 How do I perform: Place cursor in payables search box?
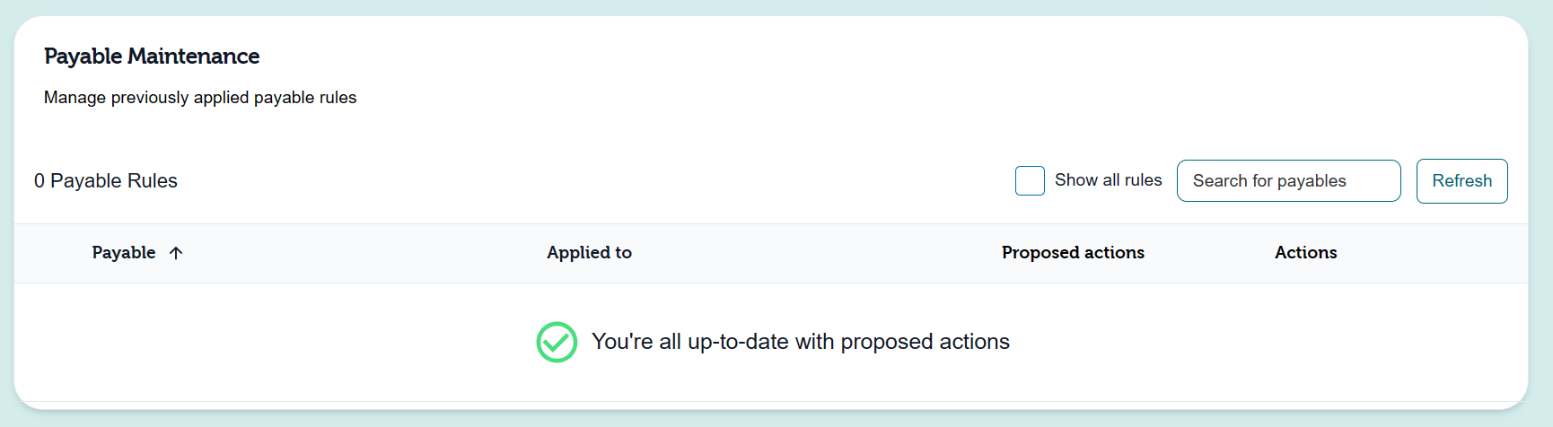point(1288,180)
